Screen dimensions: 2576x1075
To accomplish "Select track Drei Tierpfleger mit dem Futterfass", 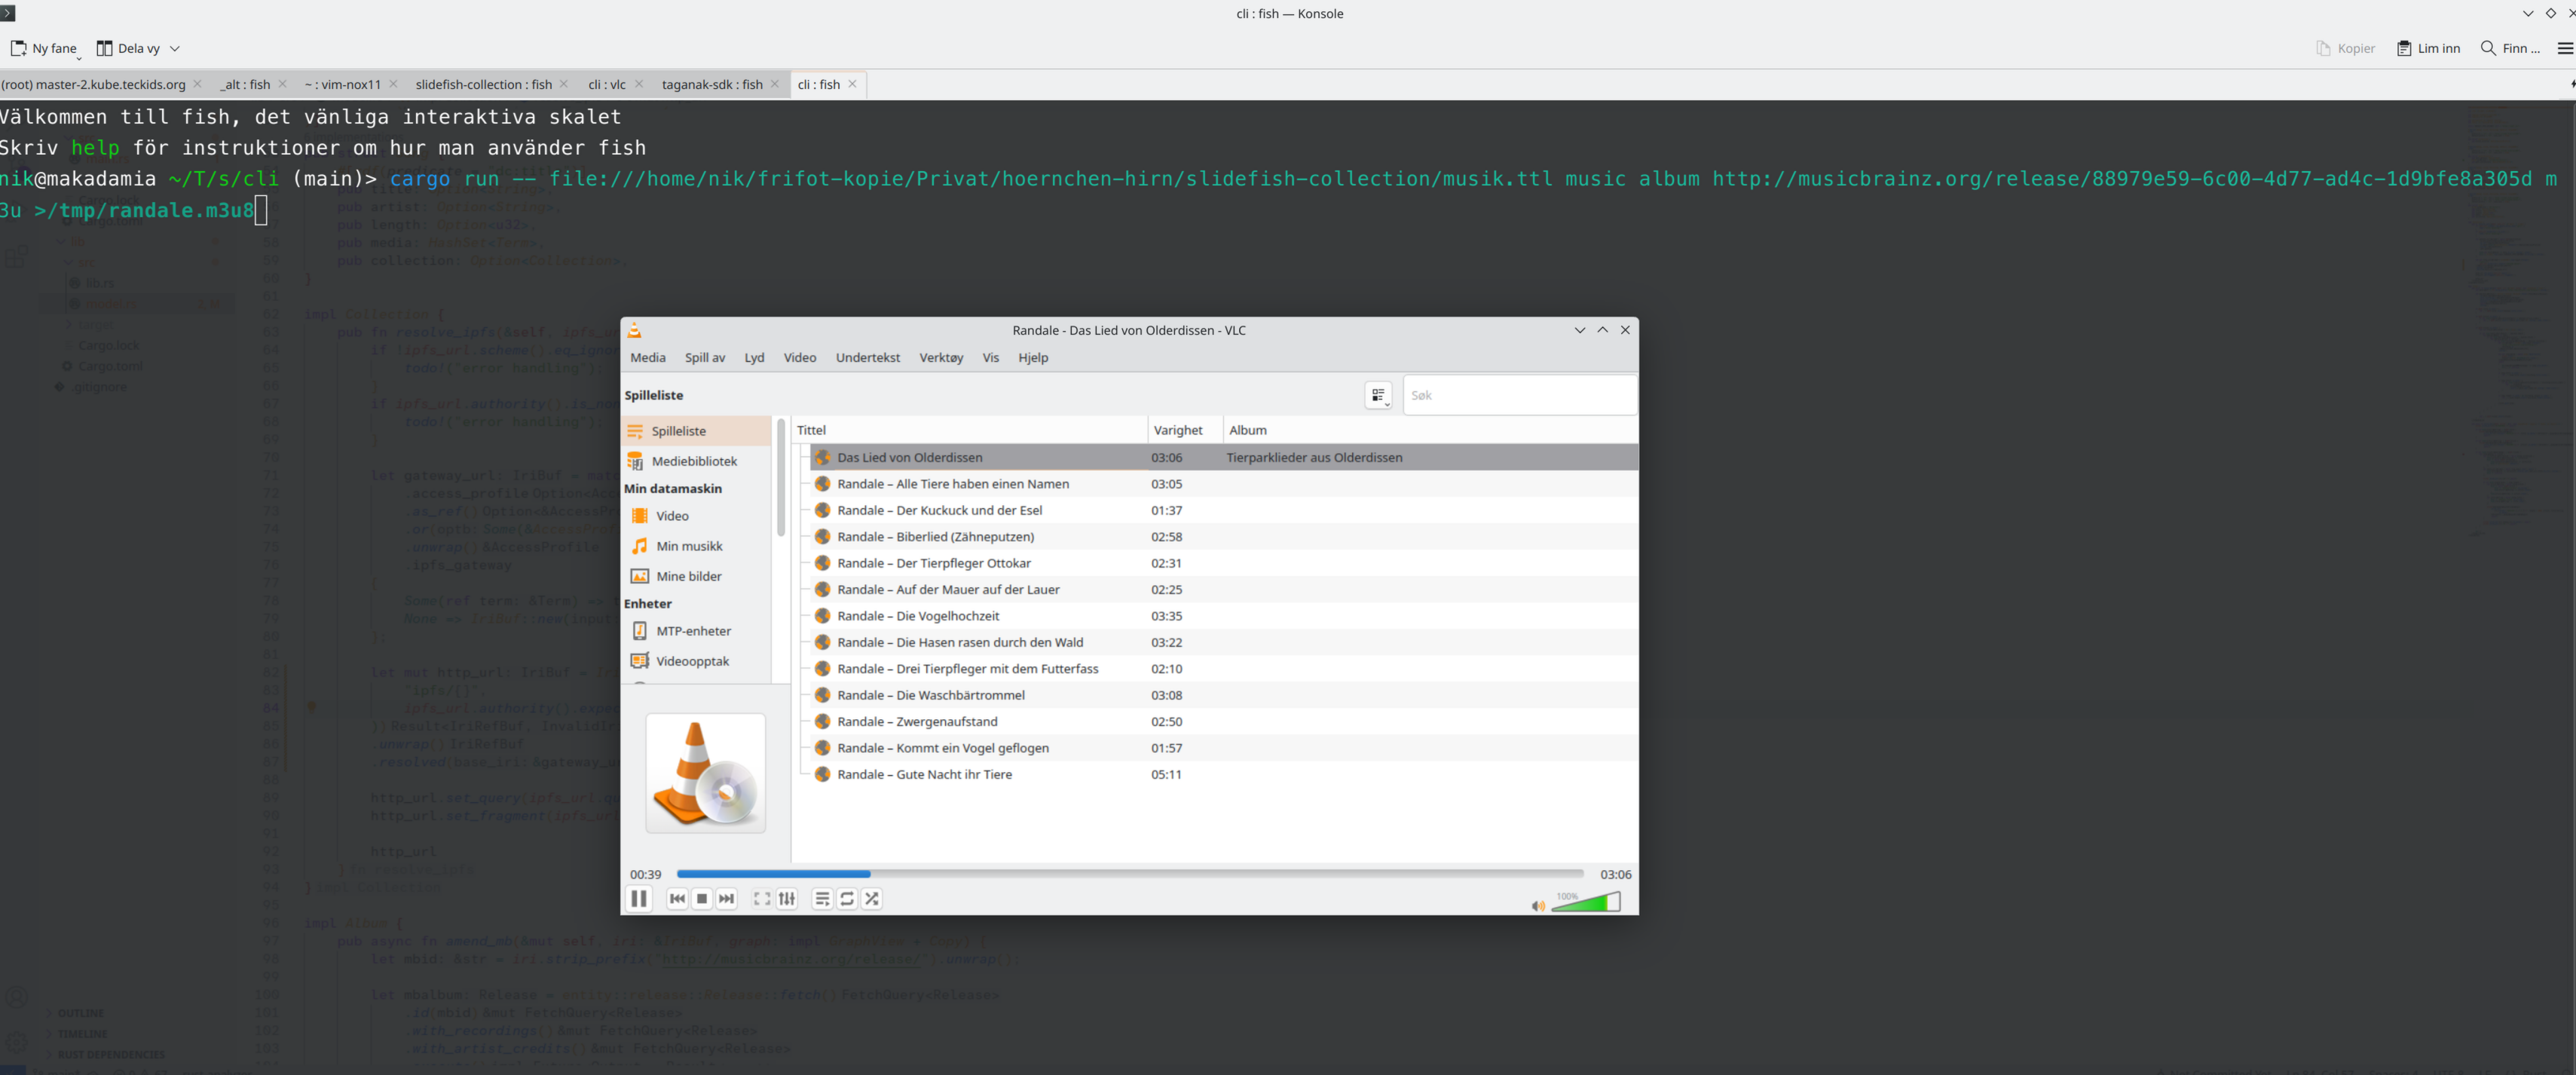I will pyautogui.click(x=1224, y=669).
